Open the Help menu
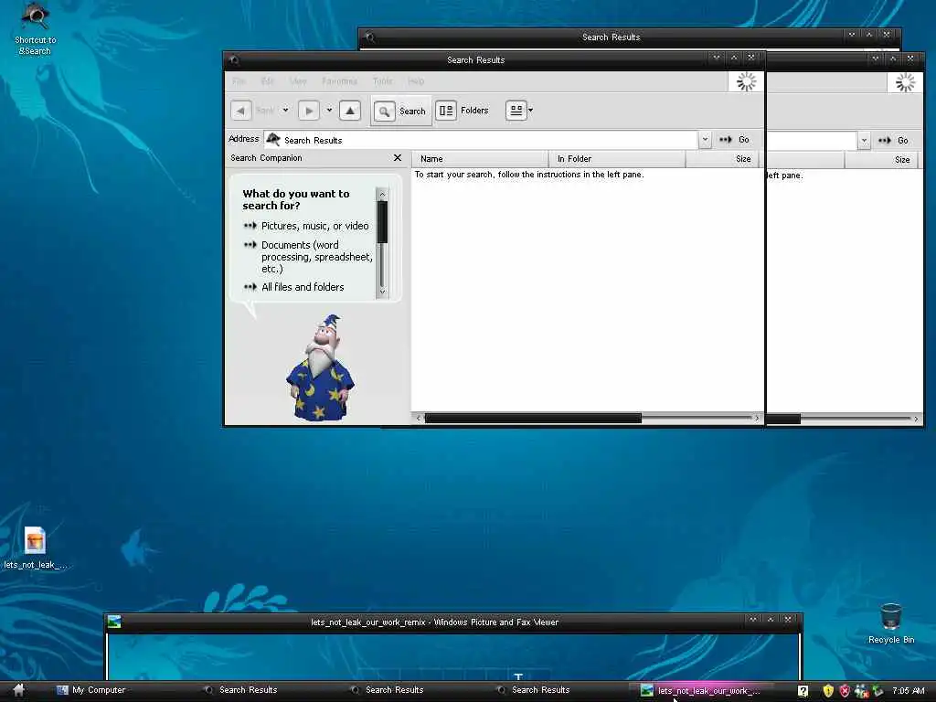Viewport: 936px width, 702px height. [x=416, y=81]
